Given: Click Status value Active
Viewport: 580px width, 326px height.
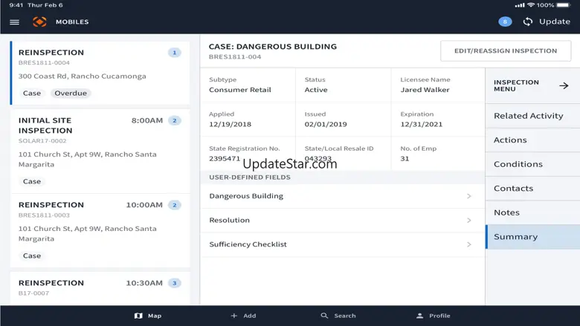Looking at the screenshot, I should [x=316, y=90].
